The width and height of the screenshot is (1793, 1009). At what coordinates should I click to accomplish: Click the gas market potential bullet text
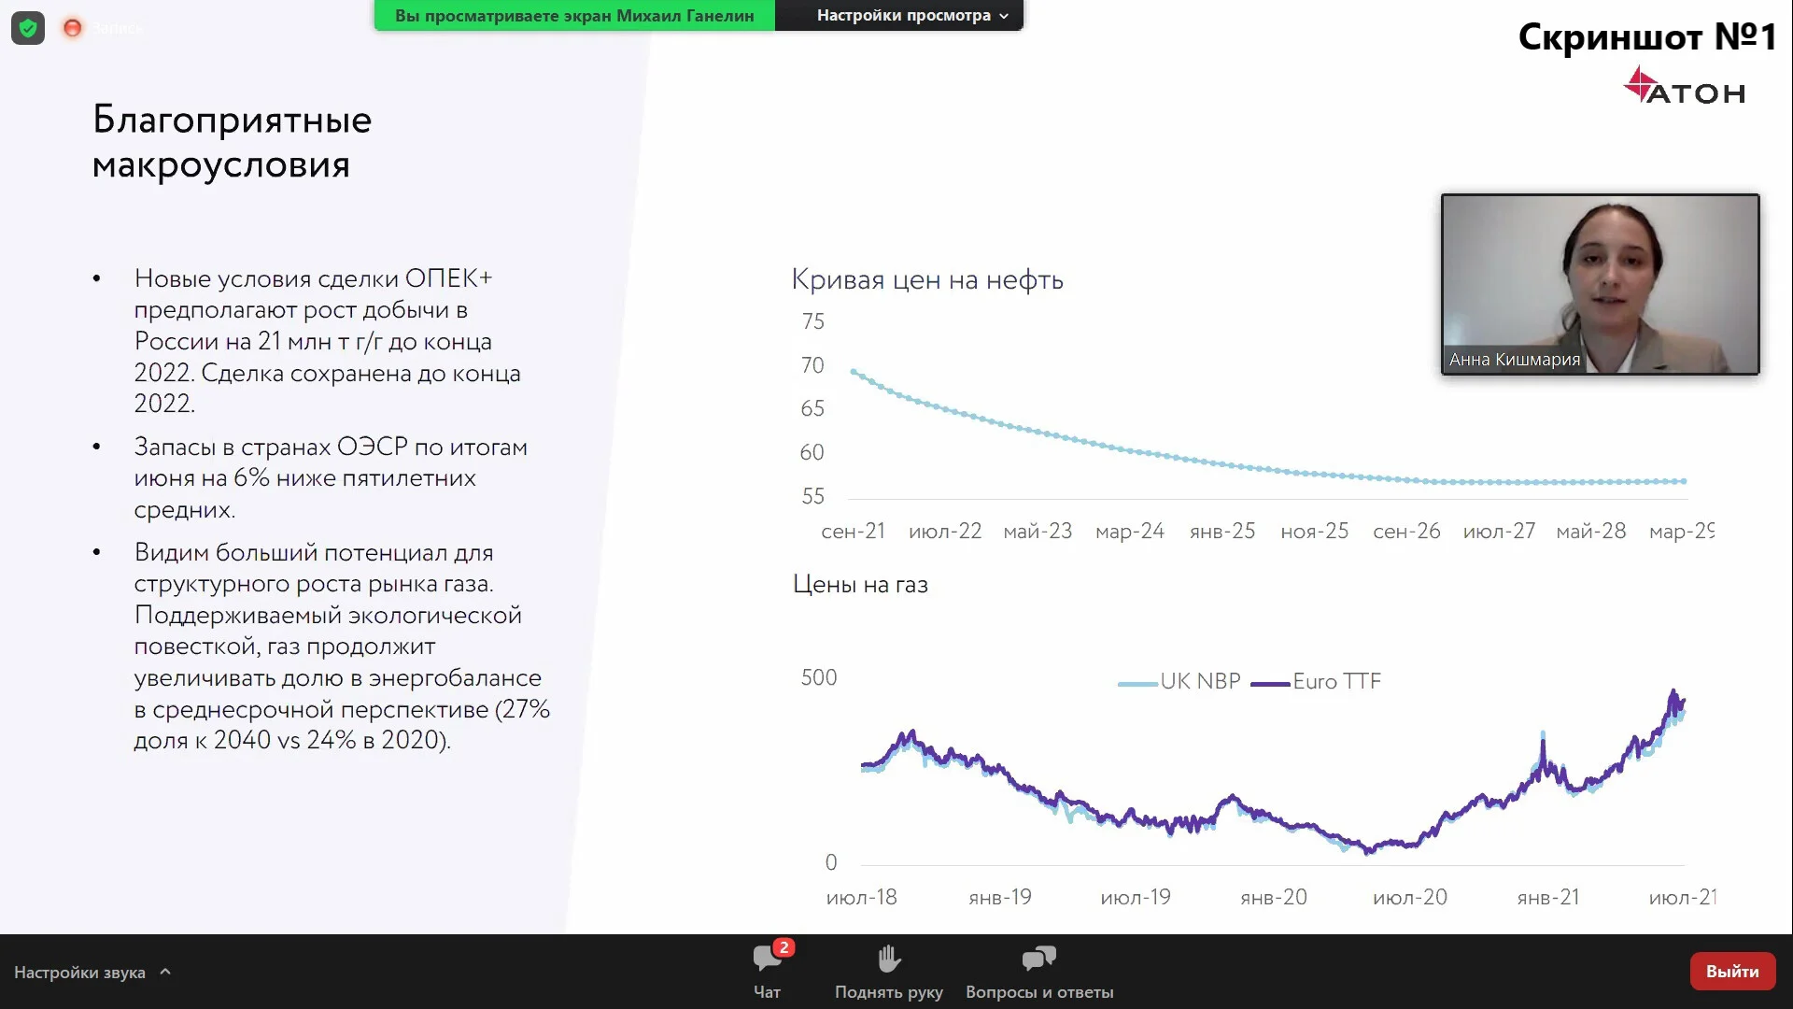tap(342, 647)
